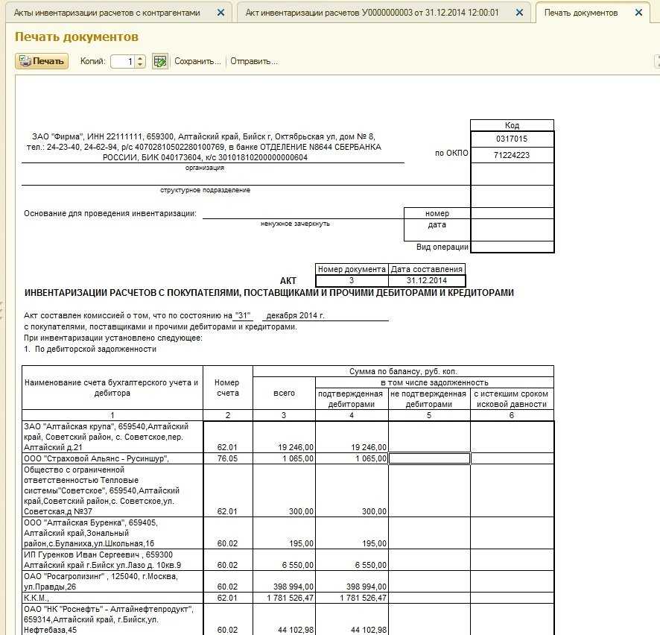This screenshot has width=660, height=635.
Task: Select the code cell 0317015
Action: coord(512,139)
